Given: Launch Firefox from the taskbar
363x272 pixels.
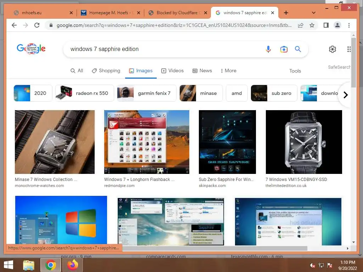Looking at the screenshot, I should click(x=72, y=265).
